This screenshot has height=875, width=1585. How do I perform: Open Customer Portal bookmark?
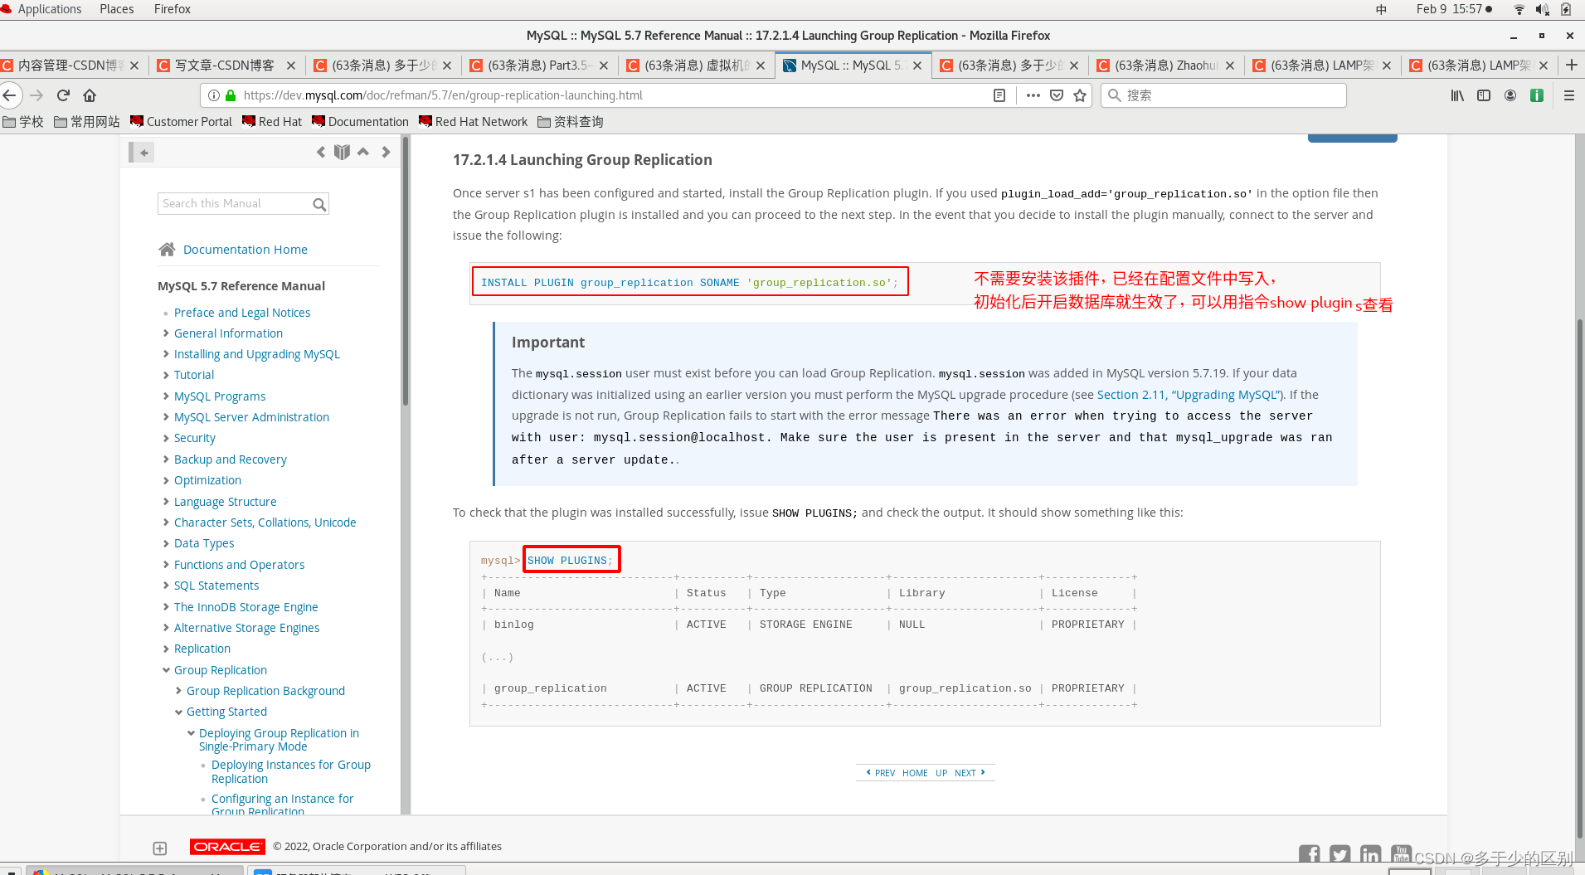[x=181, y=122]
